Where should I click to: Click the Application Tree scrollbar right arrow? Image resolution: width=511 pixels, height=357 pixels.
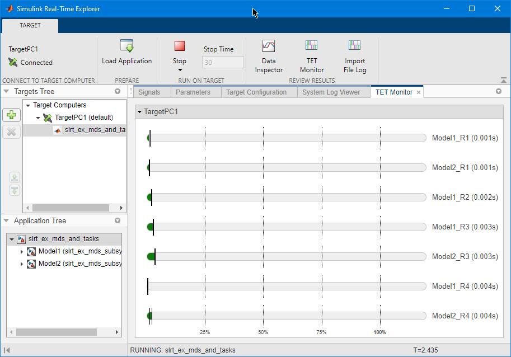coord(117,332)
